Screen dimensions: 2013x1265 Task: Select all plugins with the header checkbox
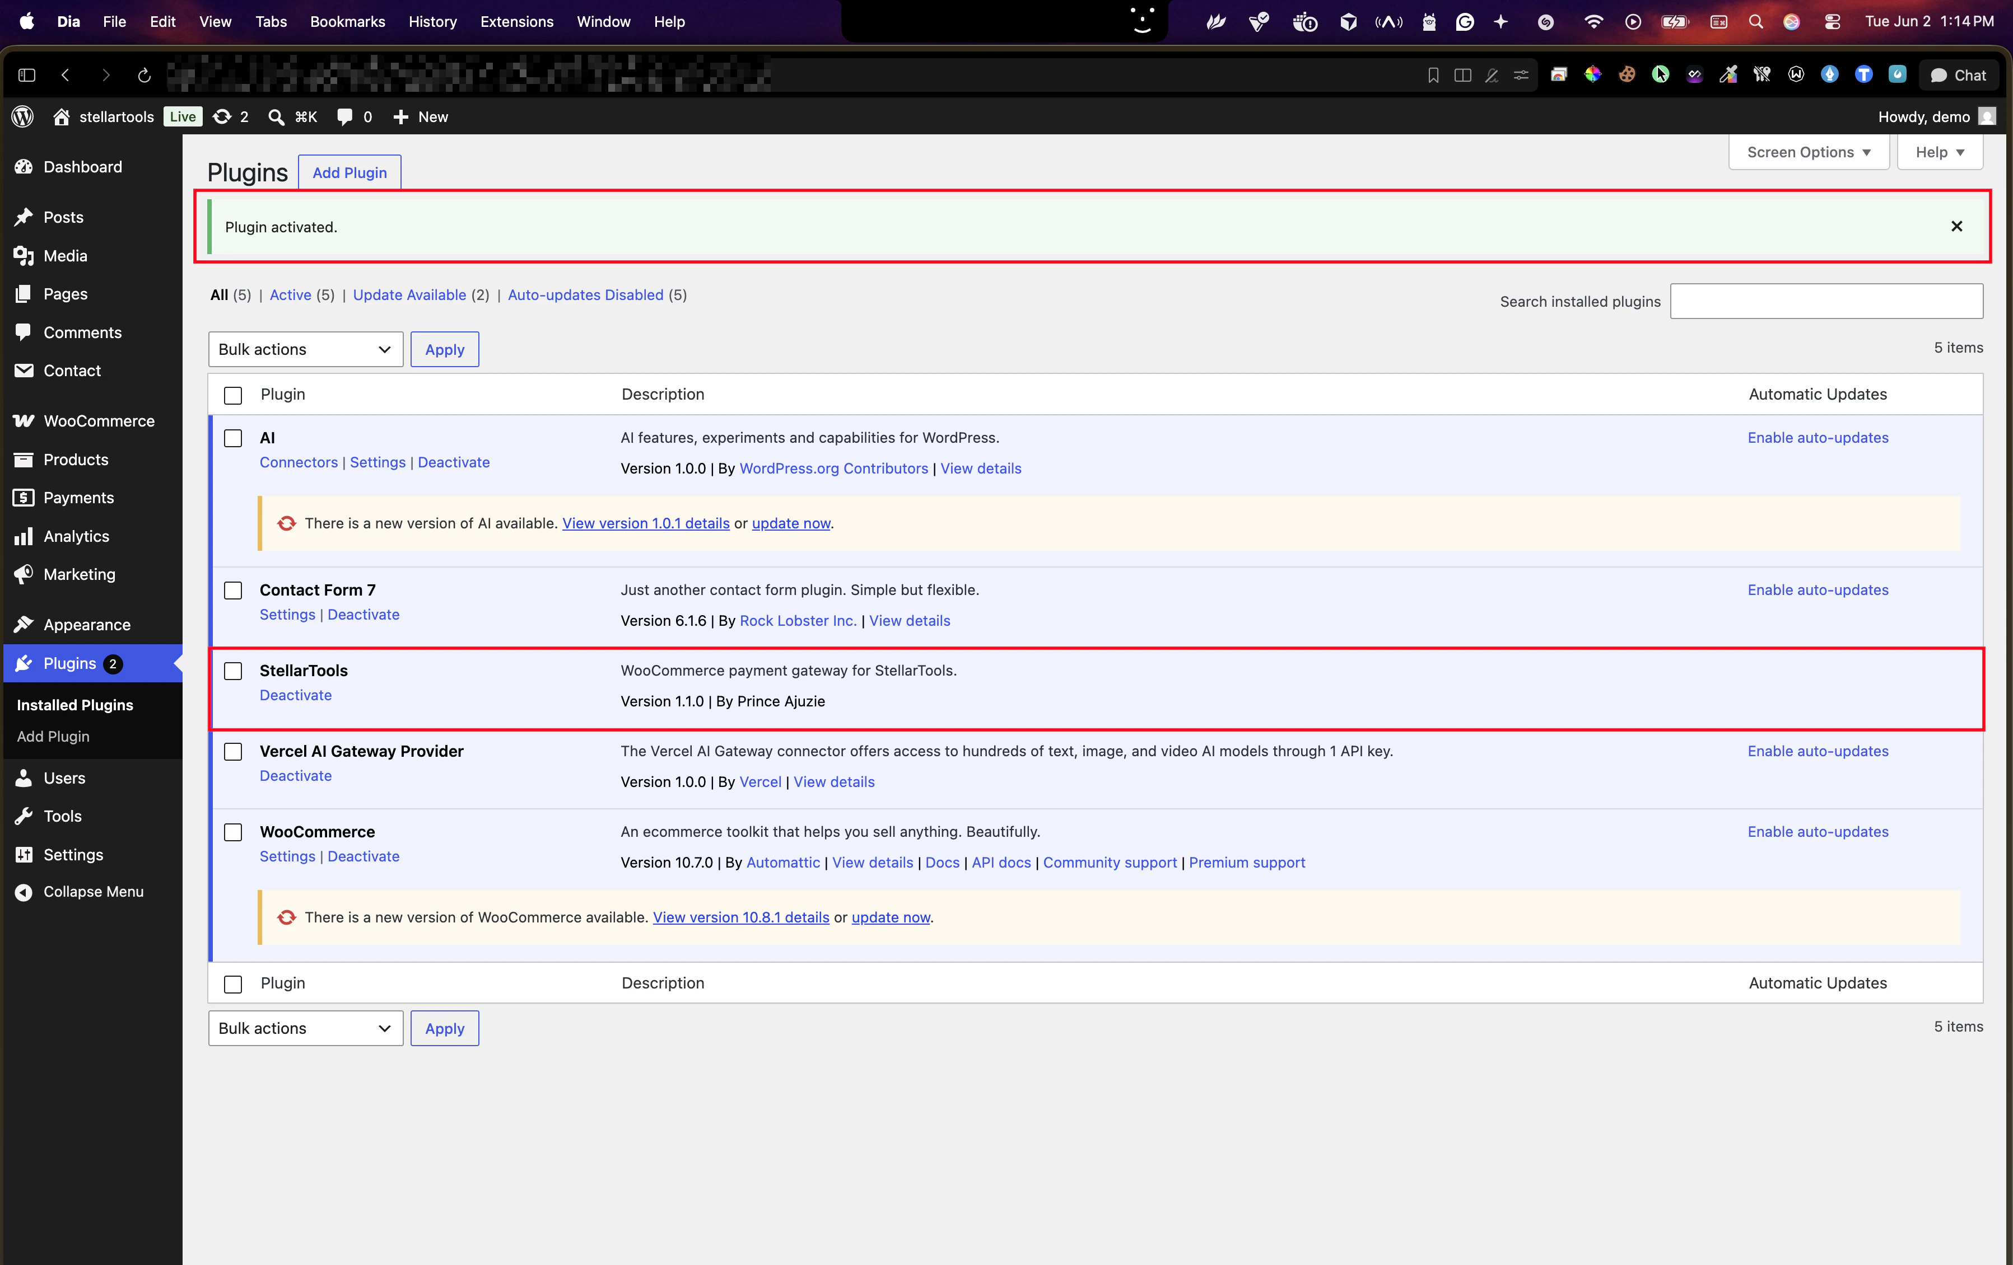pos(233,395)
